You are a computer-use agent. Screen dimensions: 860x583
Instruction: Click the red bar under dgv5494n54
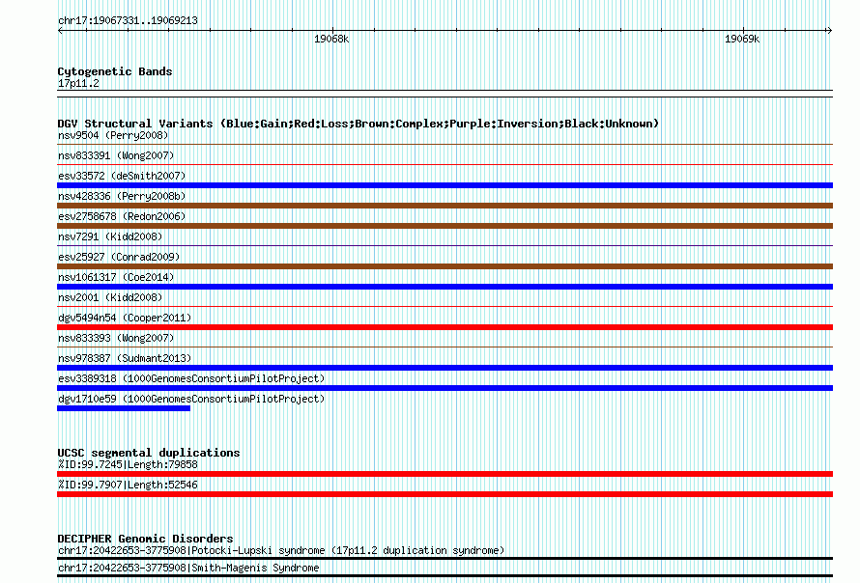pyautogui.click(x=444, y=327)
